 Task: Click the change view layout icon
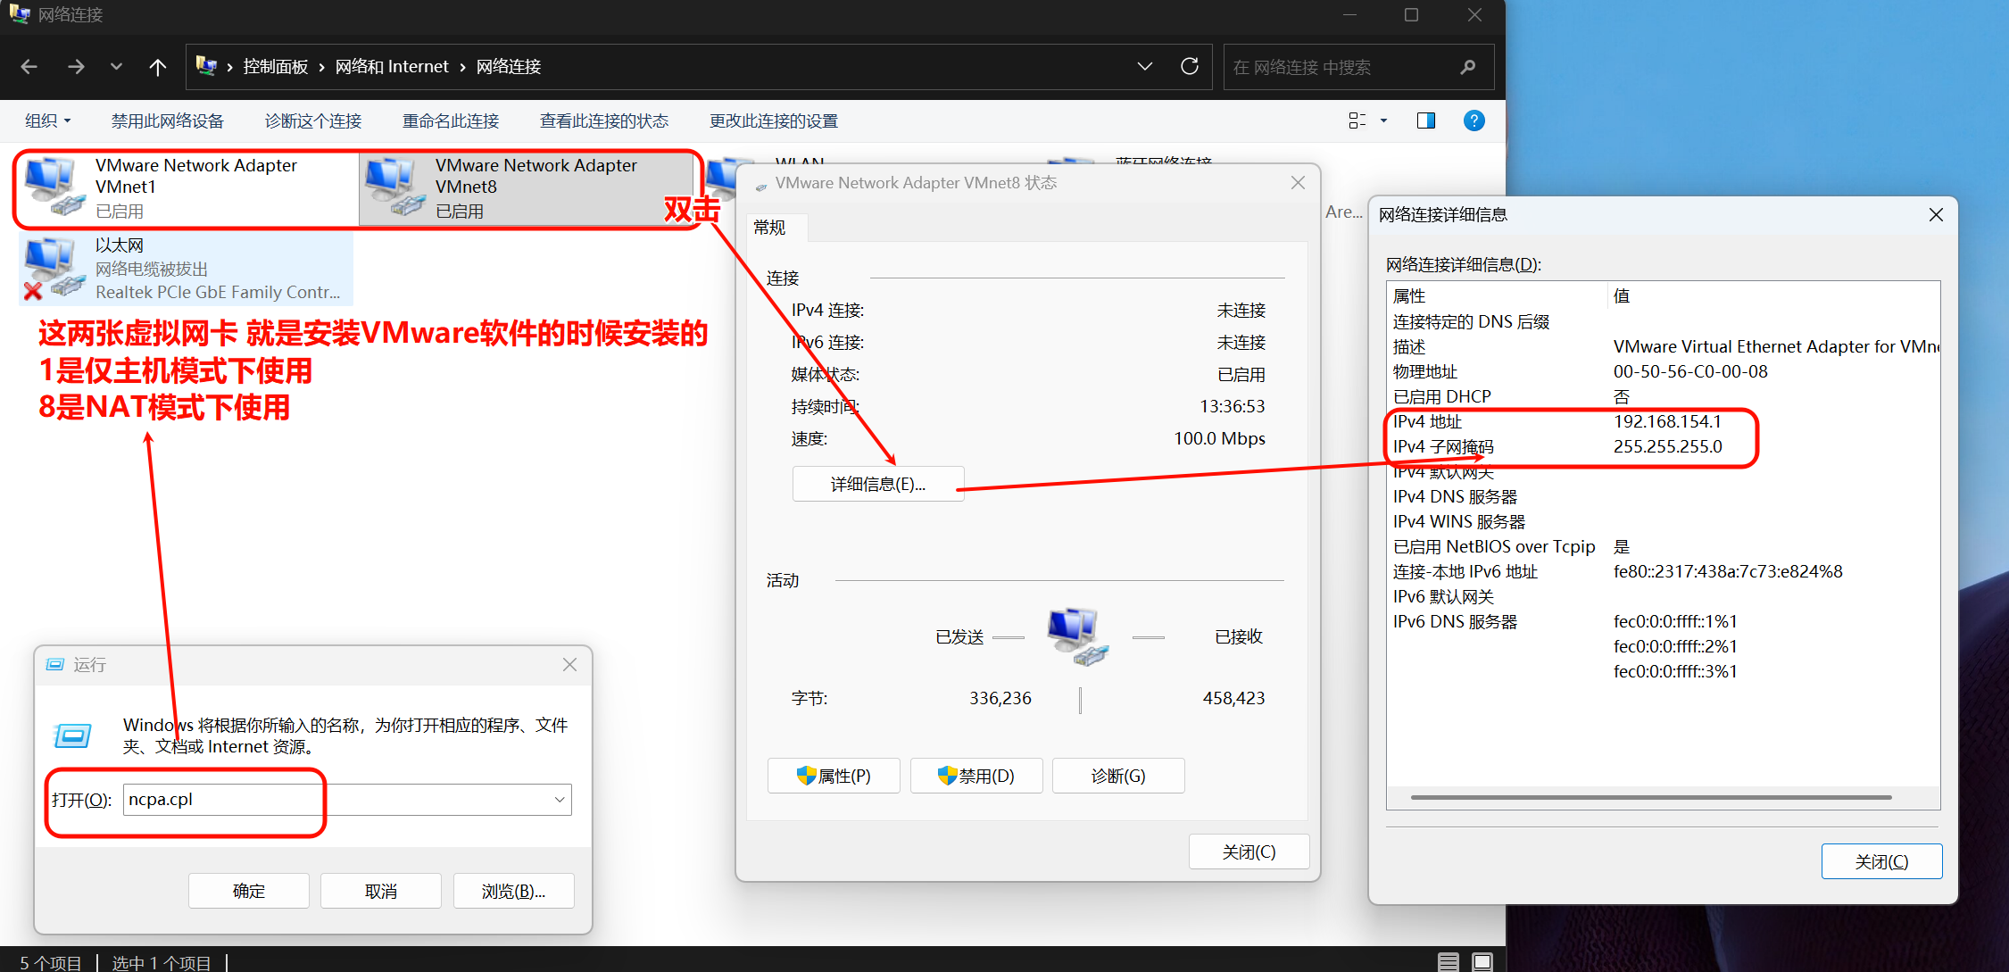[x=1357, y=120]
